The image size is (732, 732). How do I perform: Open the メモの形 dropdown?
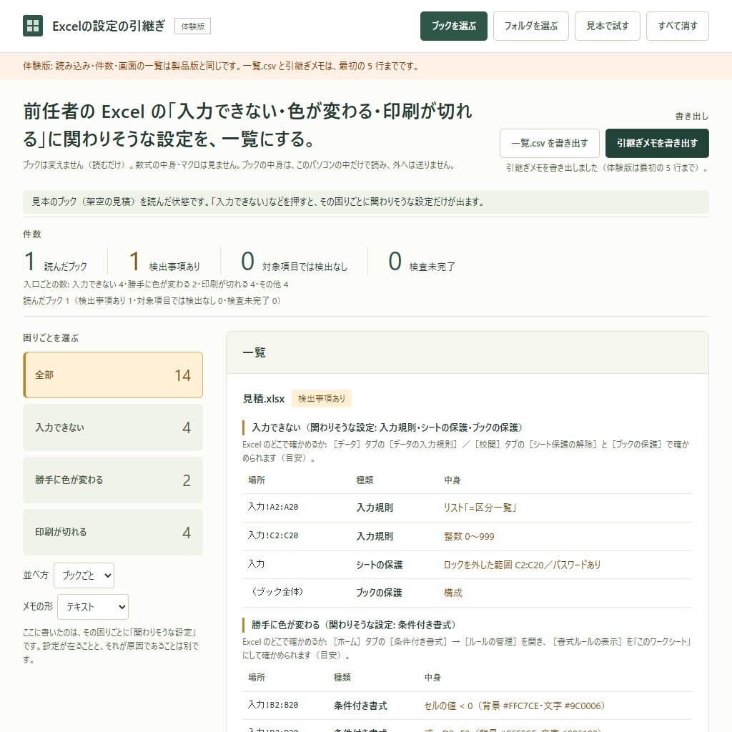click(x=93, y=606)
